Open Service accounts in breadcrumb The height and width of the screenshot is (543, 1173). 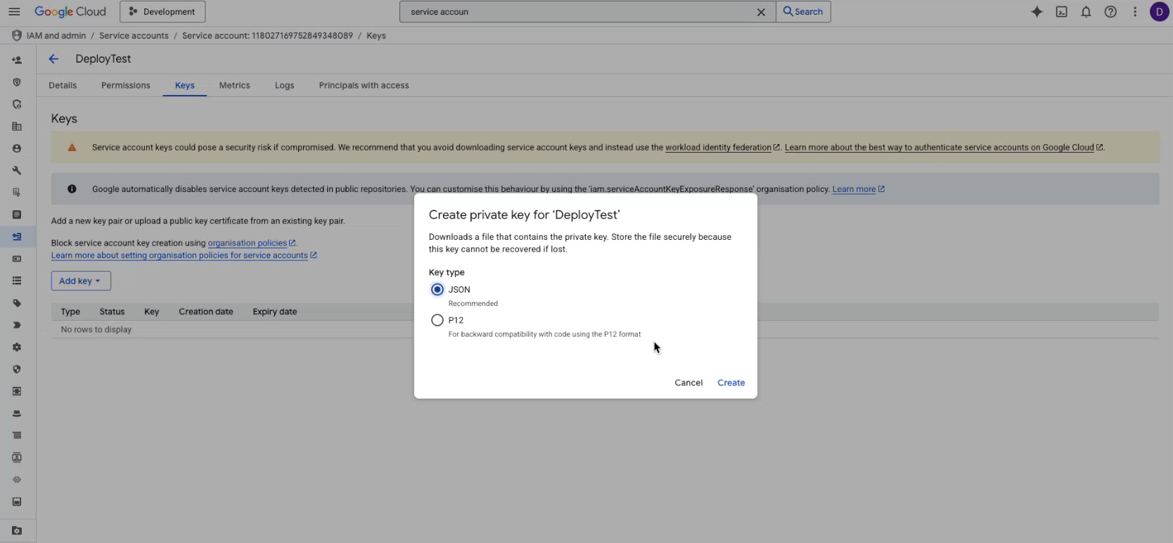click(134, 36)
